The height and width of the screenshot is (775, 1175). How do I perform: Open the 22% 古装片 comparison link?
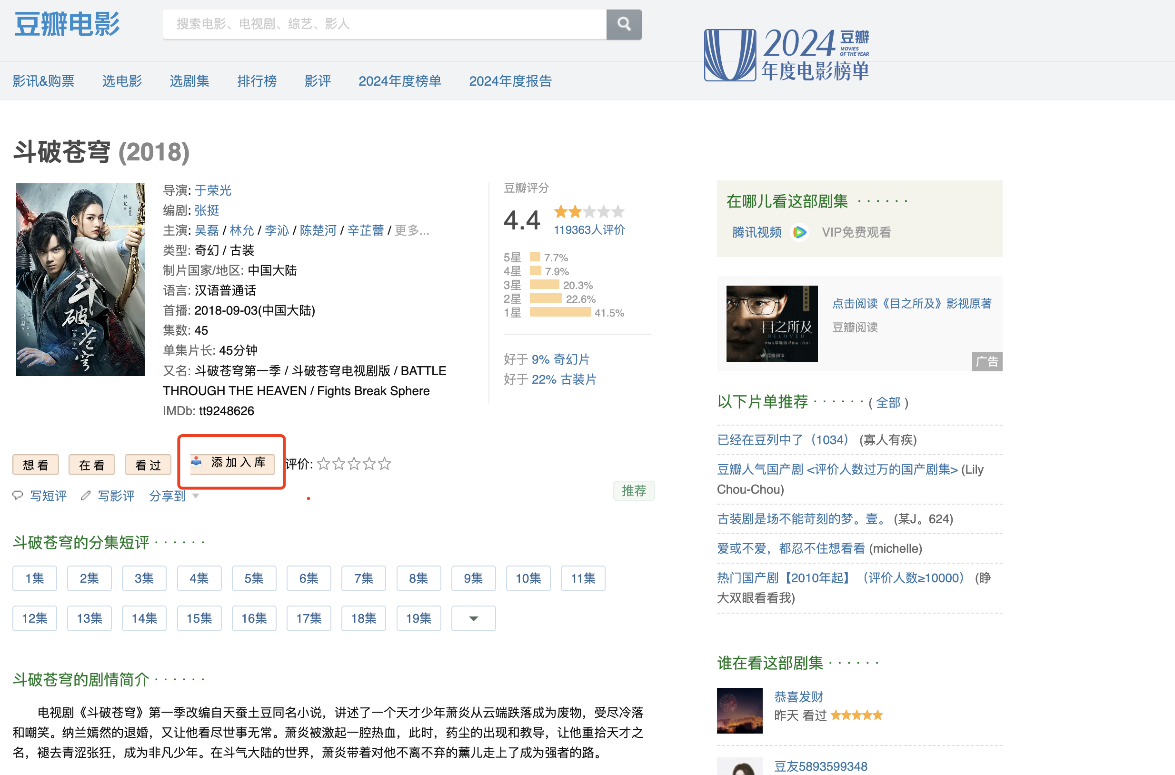point(564,379)
